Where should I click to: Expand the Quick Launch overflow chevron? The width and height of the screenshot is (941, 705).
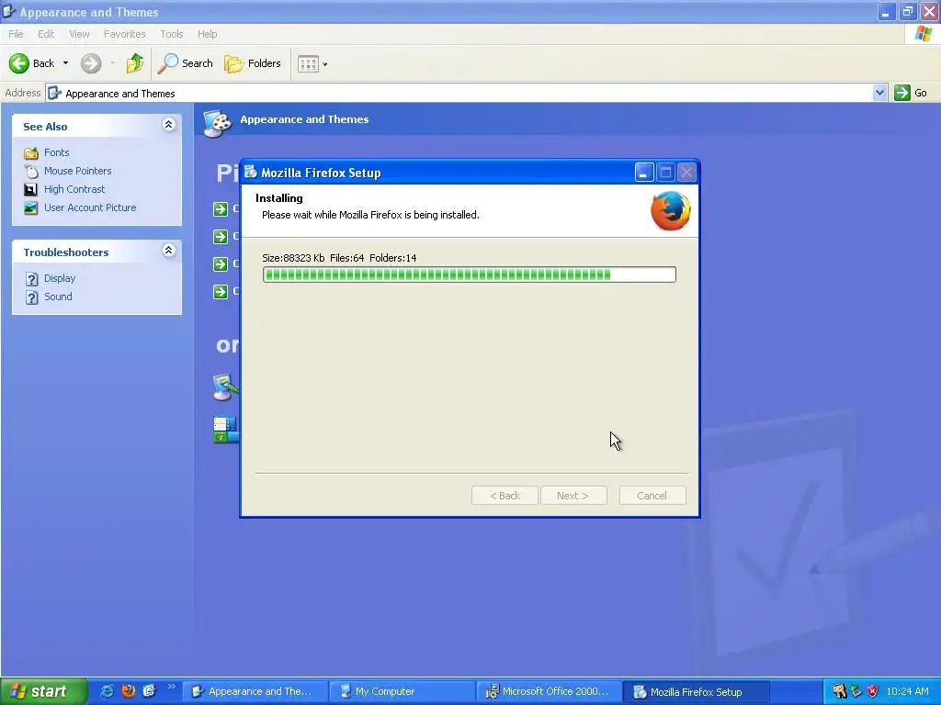pos(171,687)
